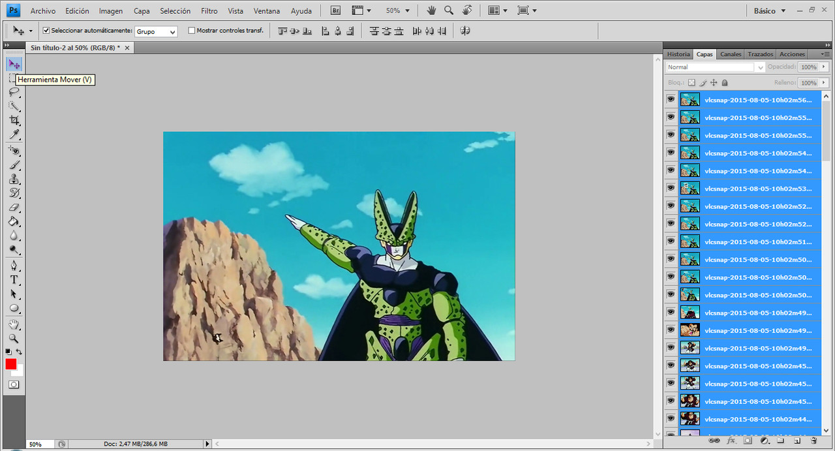
Task: Open the Básico workspace switcher
Action: pos(770,10)
